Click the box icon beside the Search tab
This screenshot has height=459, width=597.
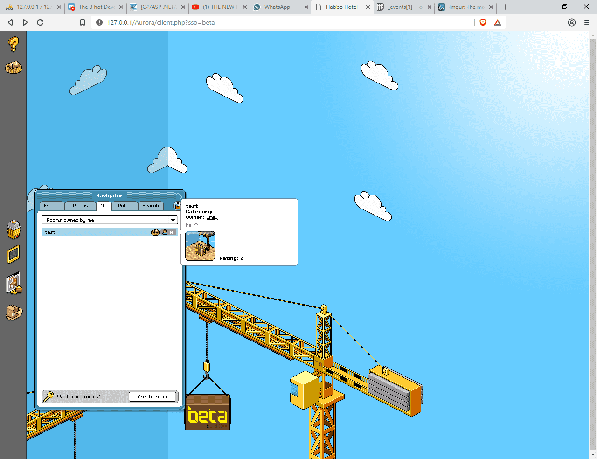[177, 206]
